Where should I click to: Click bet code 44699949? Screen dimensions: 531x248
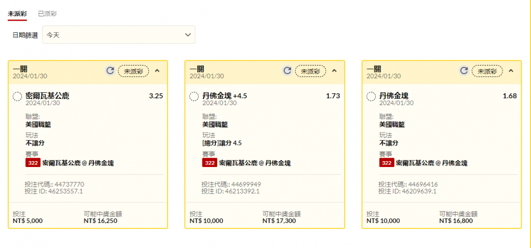pos(246,184)
